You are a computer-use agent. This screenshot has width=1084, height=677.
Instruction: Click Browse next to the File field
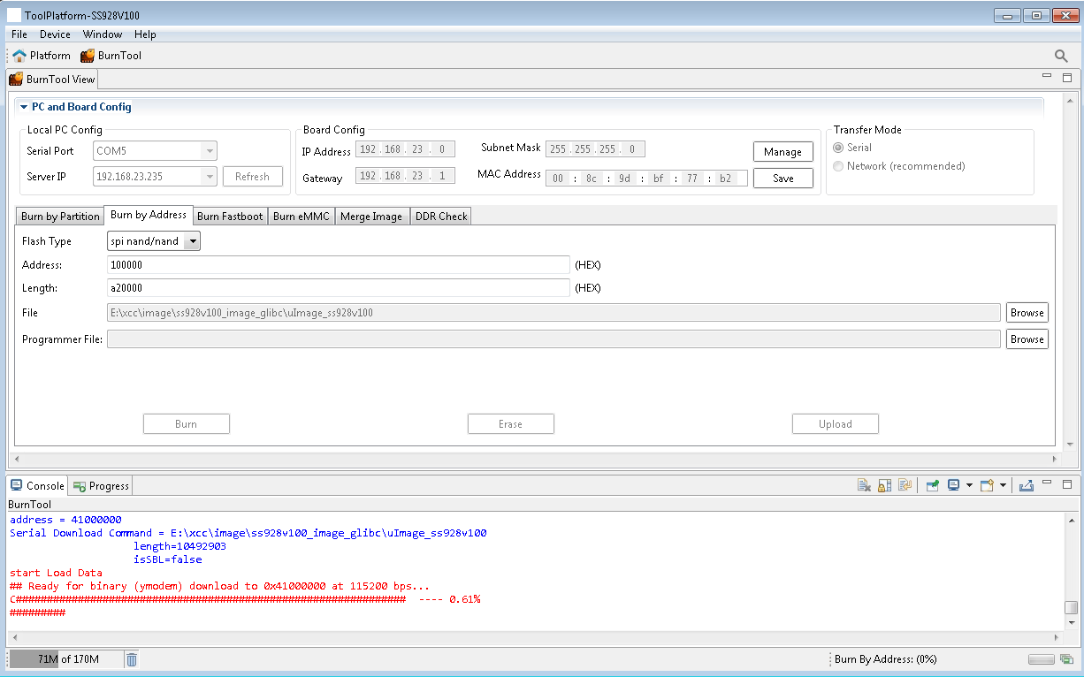click(1027, 313)
